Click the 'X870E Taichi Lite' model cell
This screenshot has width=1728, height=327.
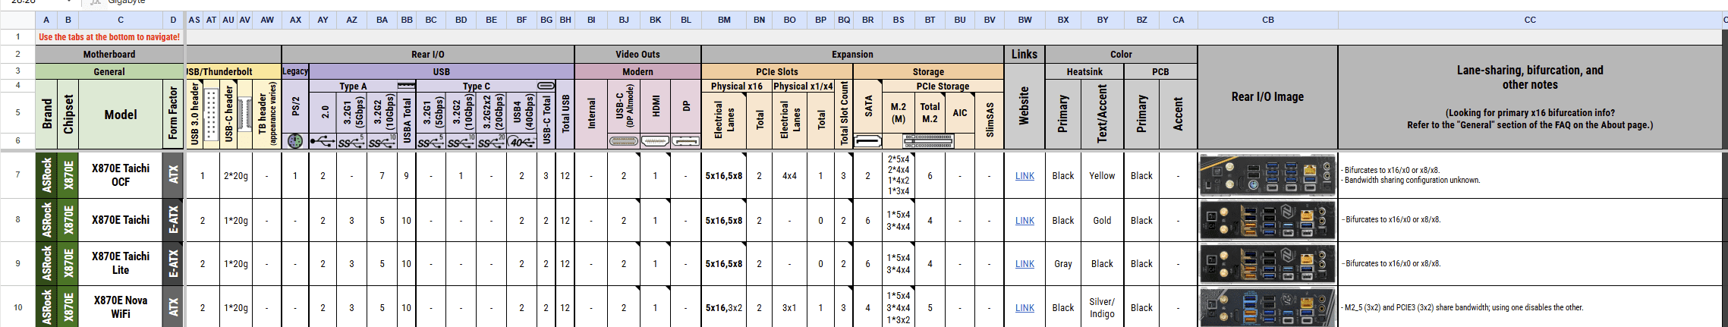[x=121, y=263]
